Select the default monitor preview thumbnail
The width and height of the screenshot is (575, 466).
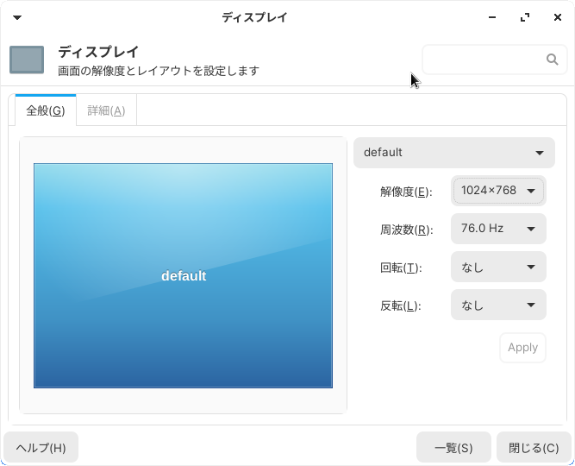click(x=184, y=275)
